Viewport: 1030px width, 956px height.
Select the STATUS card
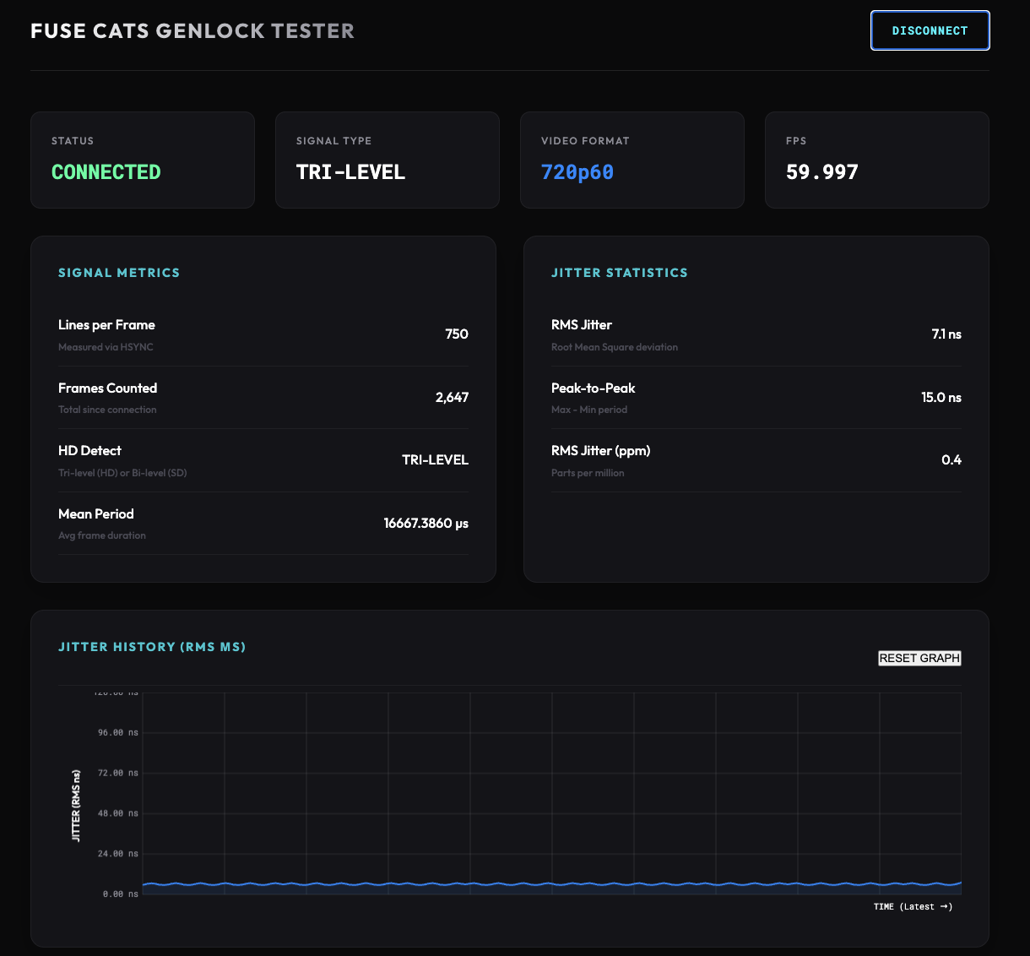click(142, 160)
